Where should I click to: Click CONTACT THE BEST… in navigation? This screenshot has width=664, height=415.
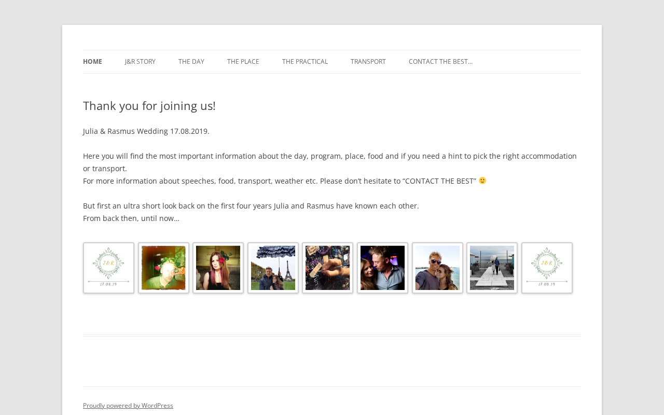pos(440,62)
